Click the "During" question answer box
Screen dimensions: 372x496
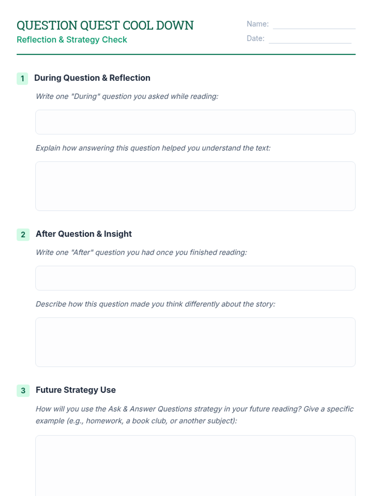click(195, 122)
